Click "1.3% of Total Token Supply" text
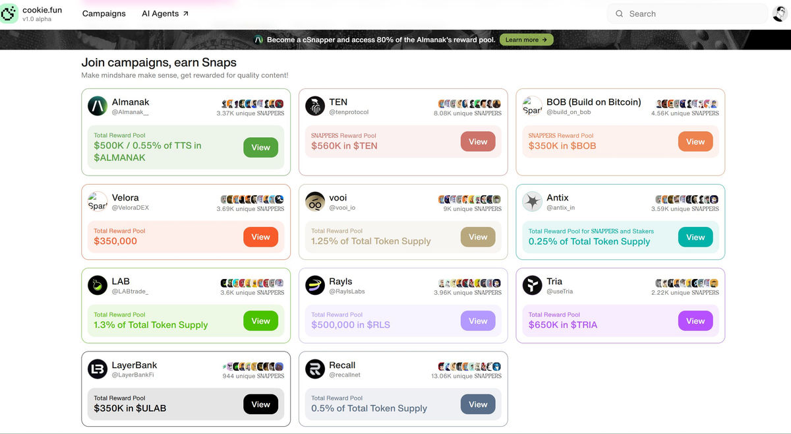 pos(151,325)
